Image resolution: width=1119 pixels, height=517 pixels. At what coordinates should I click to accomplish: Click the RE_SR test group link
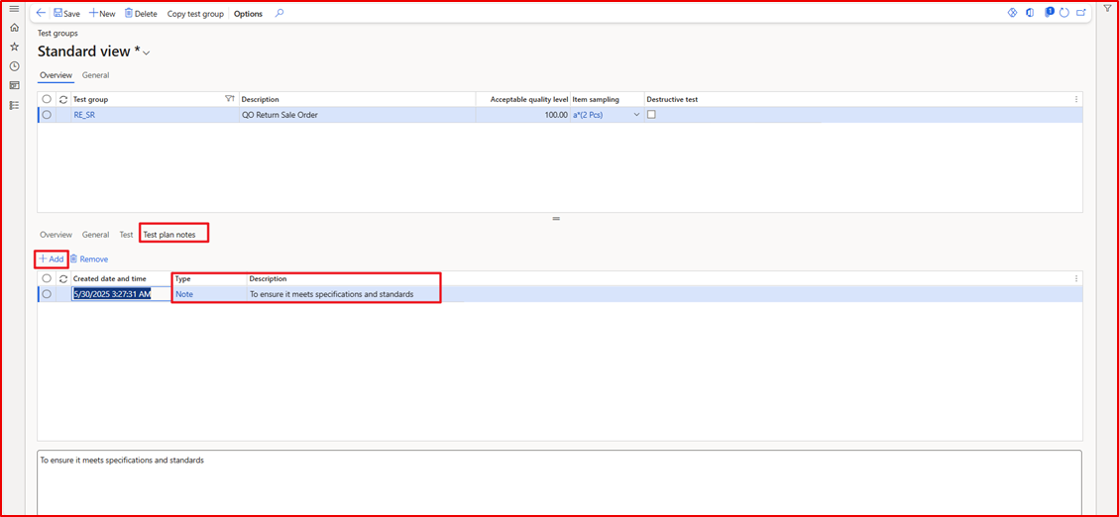click(x=85, y=115)
